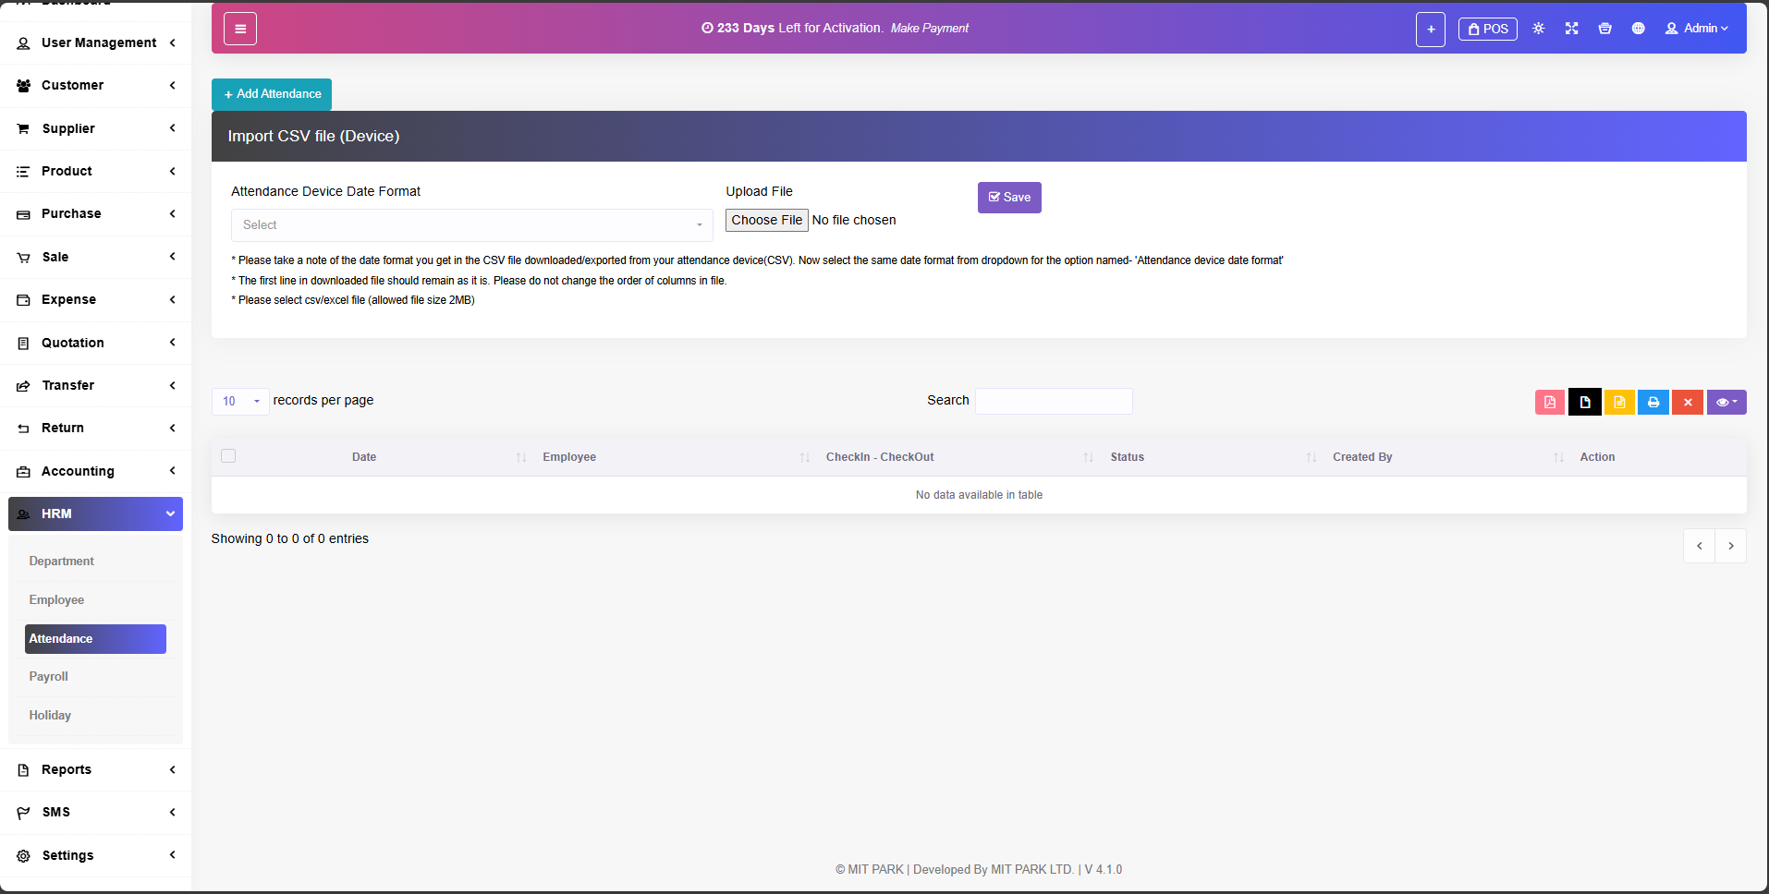Open the language globe icon
This screenshot has width=1769, height=894.
(x=1638, y=29)
